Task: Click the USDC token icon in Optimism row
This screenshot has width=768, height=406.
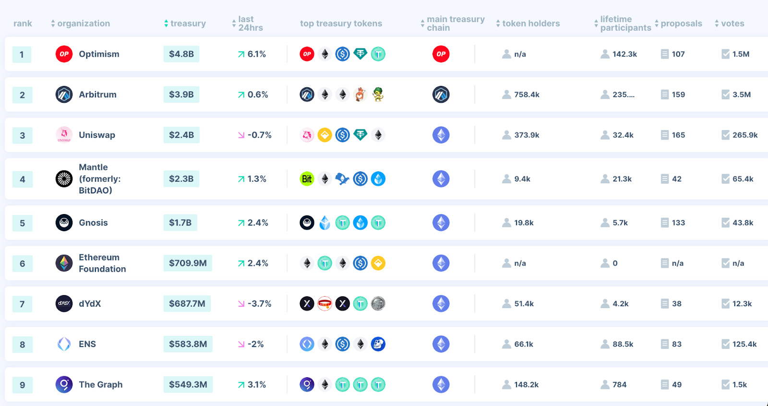Action: [x=342, y=54]
